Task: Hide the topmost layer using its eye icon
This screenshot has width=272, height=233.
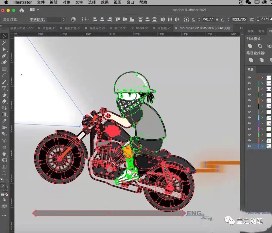Action: pos(249,77)
